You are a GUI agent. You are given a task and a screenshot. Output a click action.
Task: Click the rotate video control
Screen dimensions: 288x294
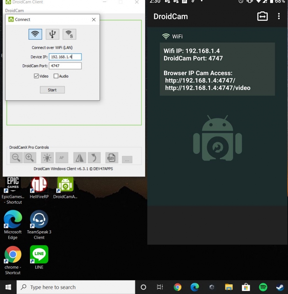tap(94, 157)
